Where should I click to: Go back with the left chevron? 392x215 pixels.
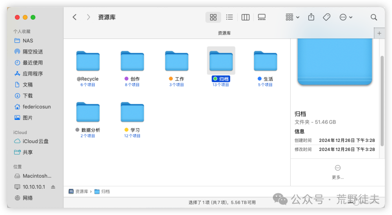[x=75, y=17]
